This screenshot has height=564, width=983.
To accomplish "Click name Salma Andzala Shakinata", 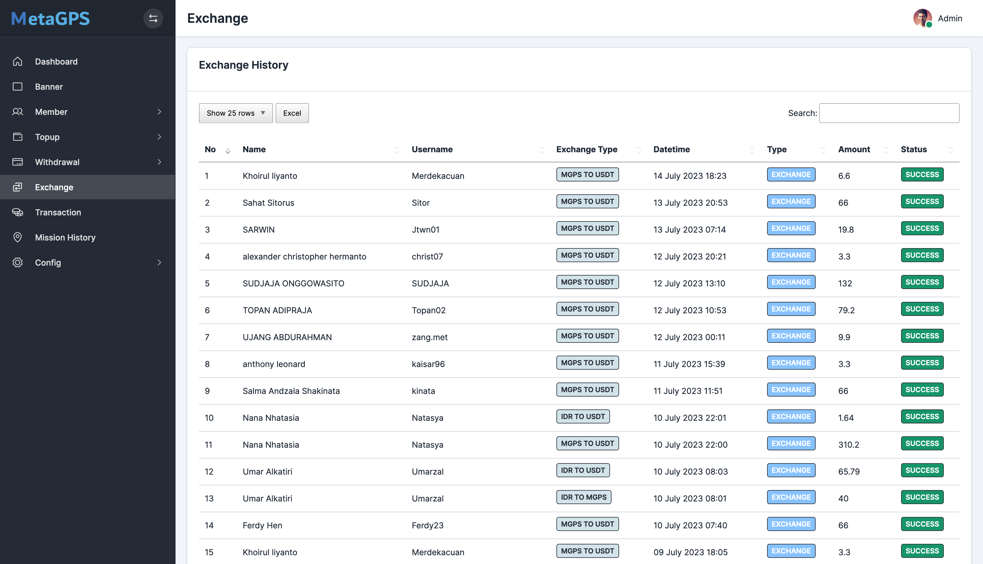I will tap(291, 391).
